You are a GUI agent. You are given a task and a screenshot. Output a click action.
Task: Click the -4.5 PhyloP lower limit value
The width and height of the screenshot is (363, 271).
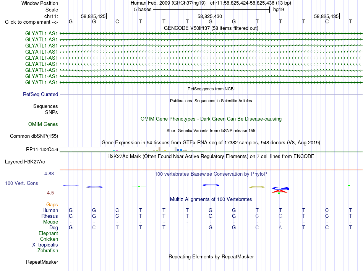pos(50,193)
